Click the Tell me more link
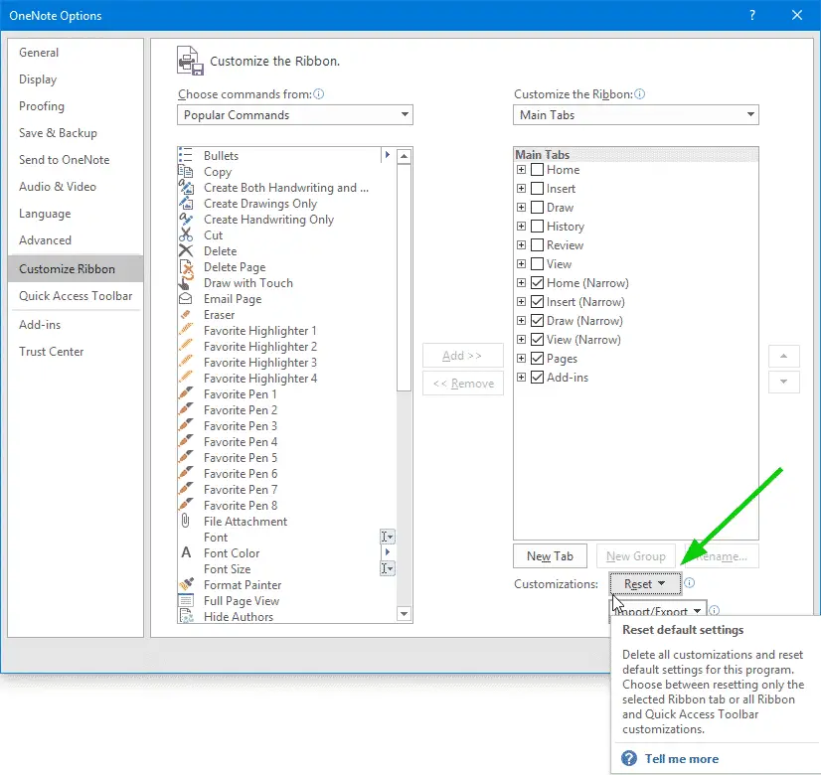821x775 pixels. [681, 759]
